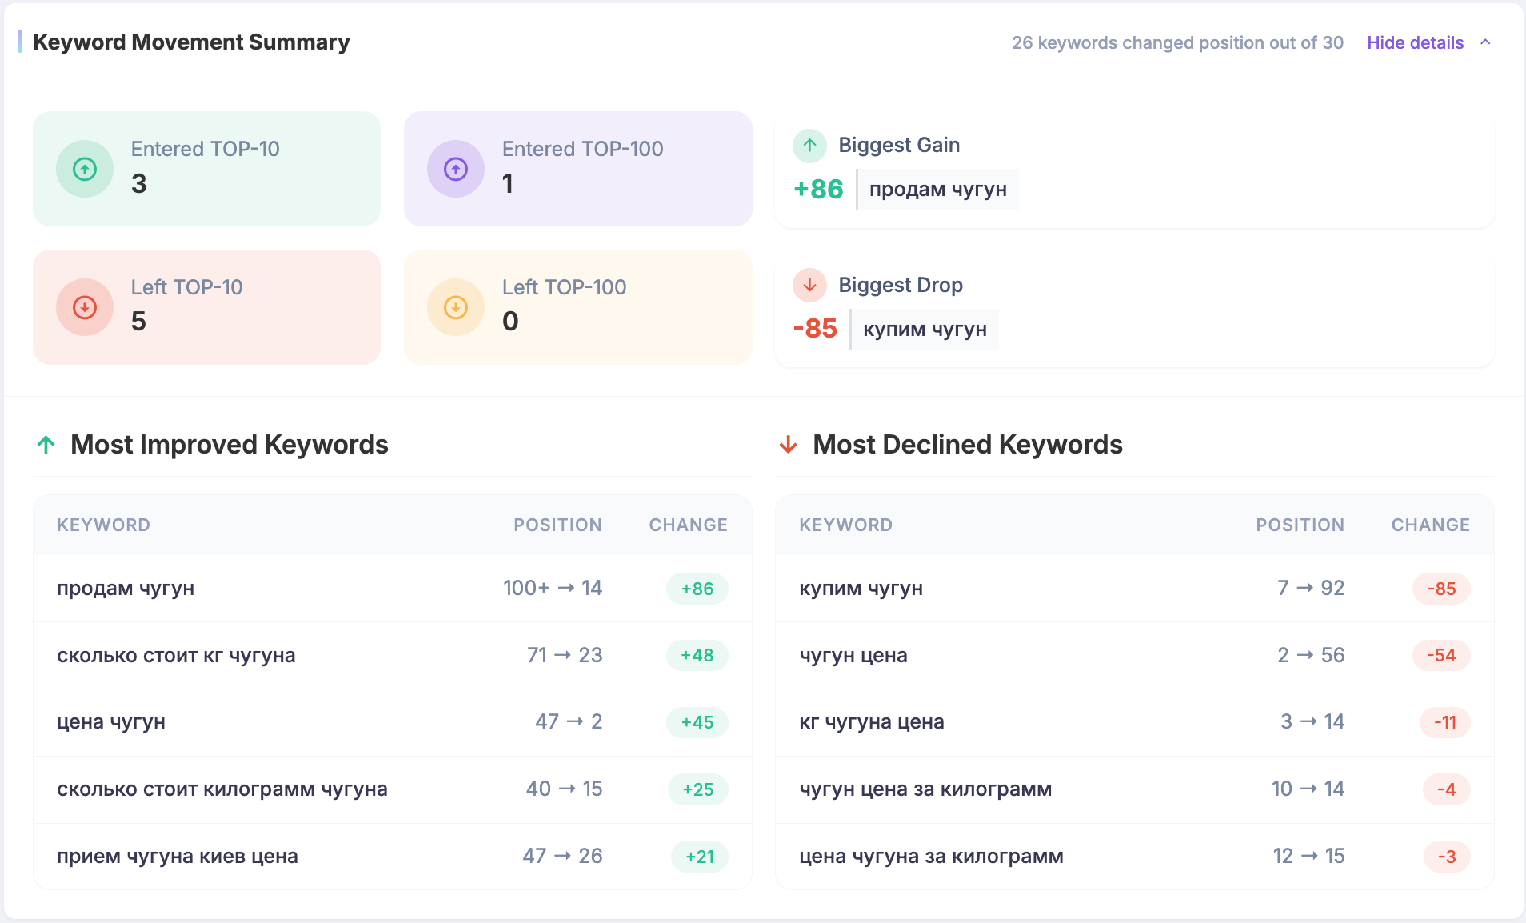Select the Biggest Drop keyword tag купим чугун
Viewport: 1526px width, 923px height.
pos(925,330)
